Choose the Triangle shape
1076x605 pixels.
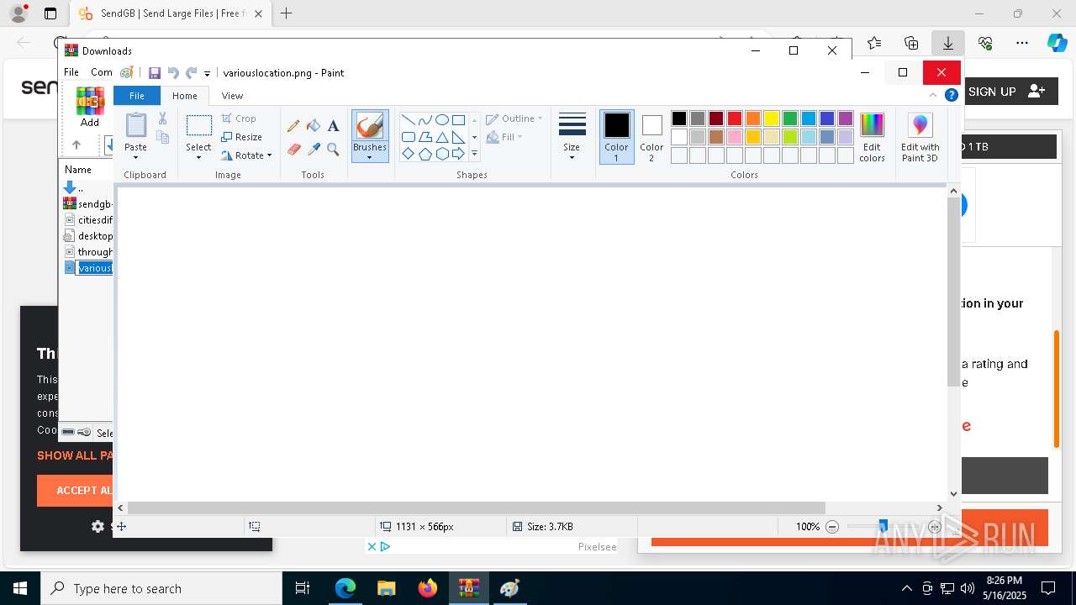(441, 137)
